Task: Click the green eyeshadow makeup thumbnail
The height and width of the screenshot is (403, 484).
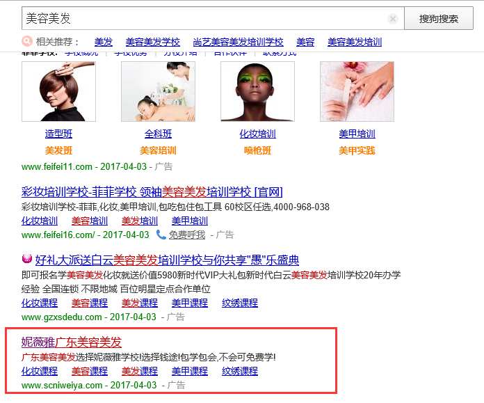Action: 257,91
